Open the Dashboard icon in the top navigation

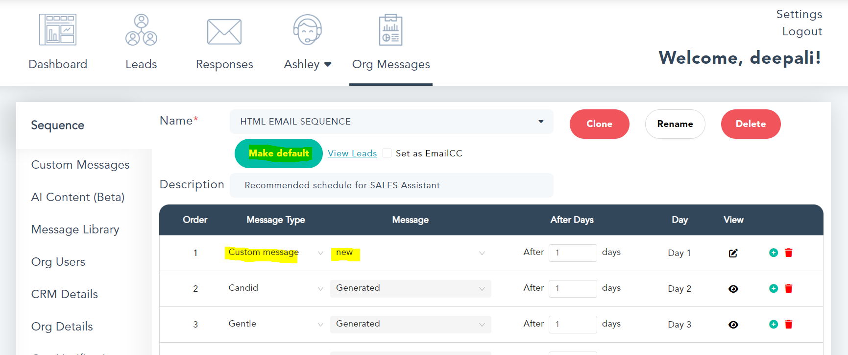(58, 30)
